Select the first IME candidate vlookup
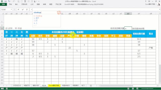The height and width of the screenshot is (90, 161). (38, 16)
